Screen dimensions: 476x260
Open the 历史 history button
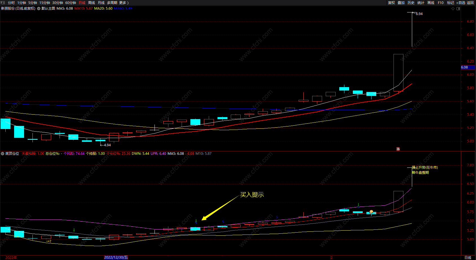(411, 3)
